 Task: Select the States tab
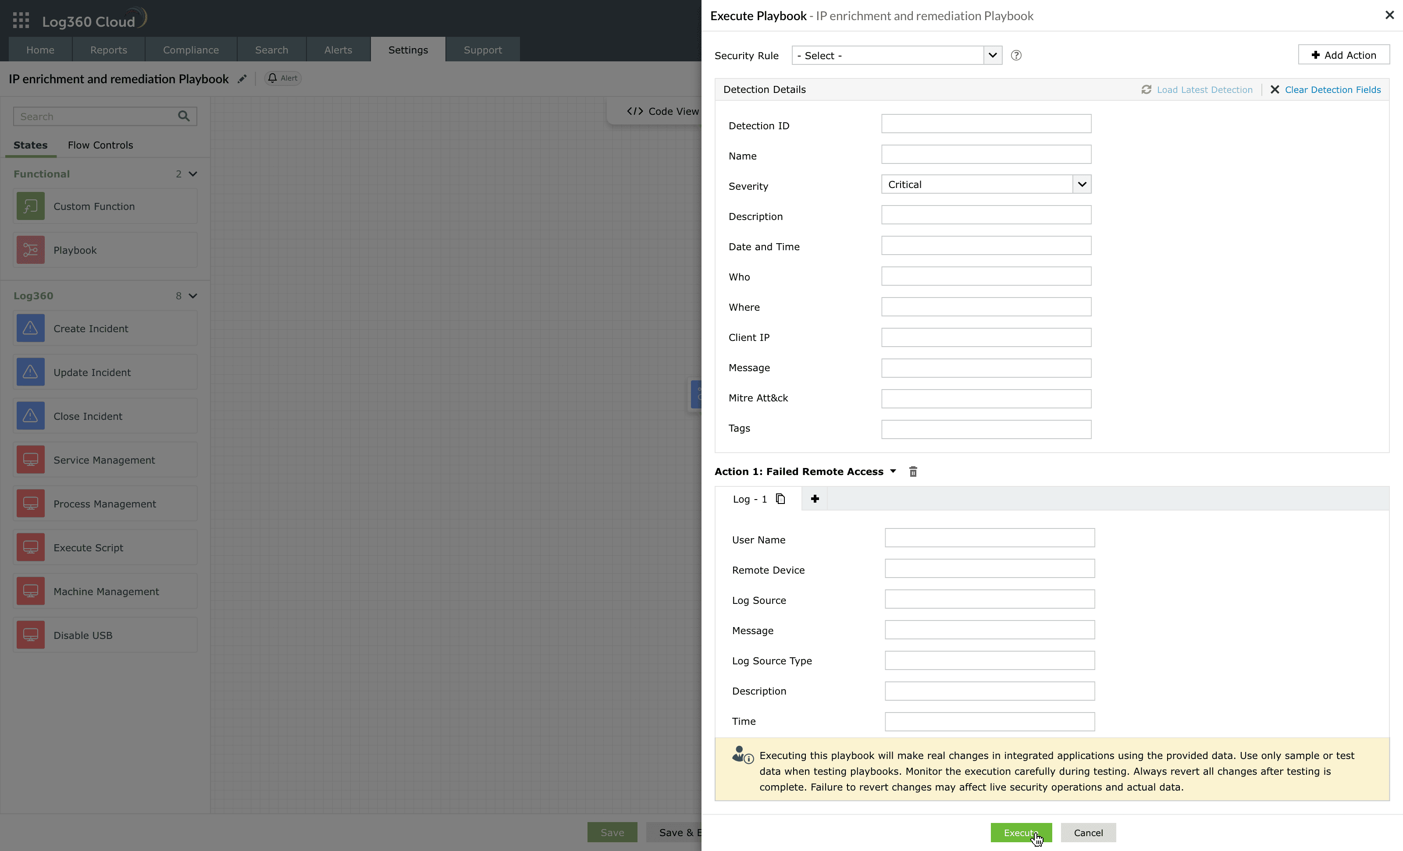point(31,145)
